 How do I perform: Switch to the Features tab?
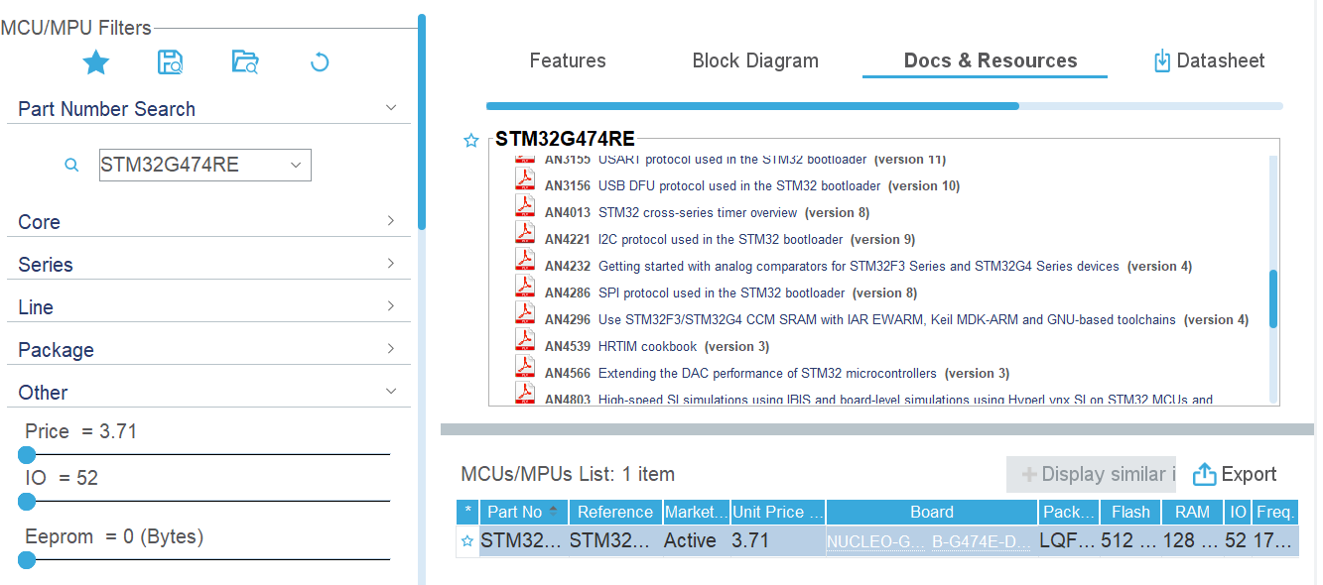click(x=568, y=60)
